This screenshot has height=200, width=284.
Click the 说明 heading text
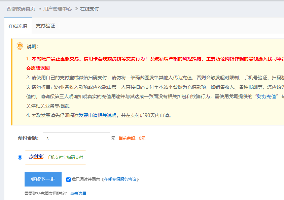33,47
